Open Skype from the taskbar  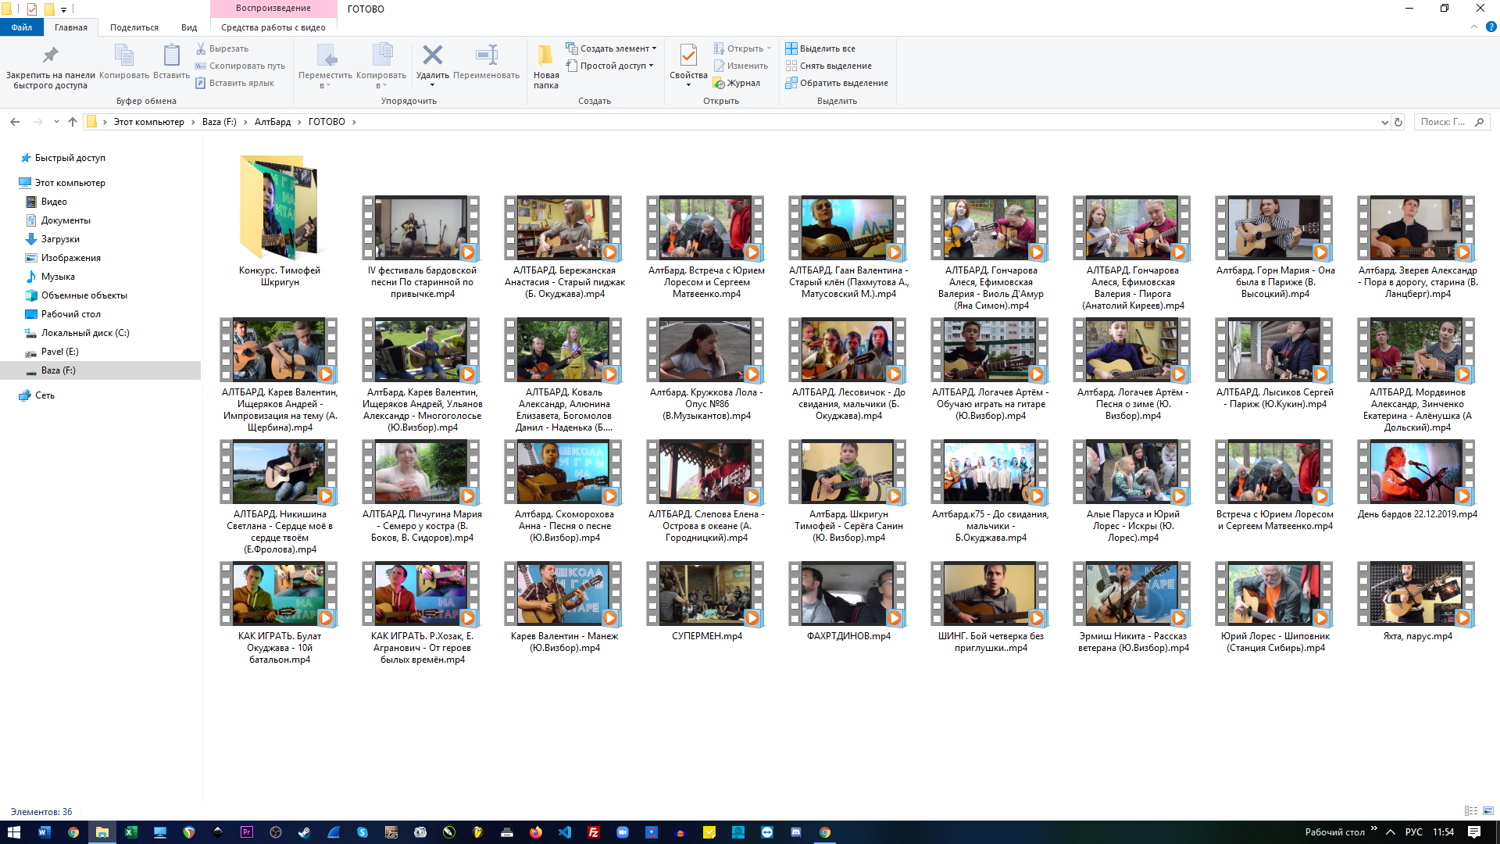pyautogui.click(x=362, y=832)
